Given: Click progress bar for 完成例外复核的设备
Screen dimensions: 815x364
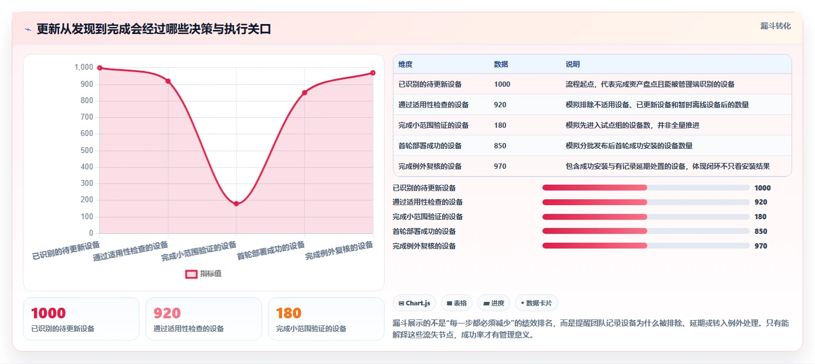Looking at the screenshot, I should (646, 246).
